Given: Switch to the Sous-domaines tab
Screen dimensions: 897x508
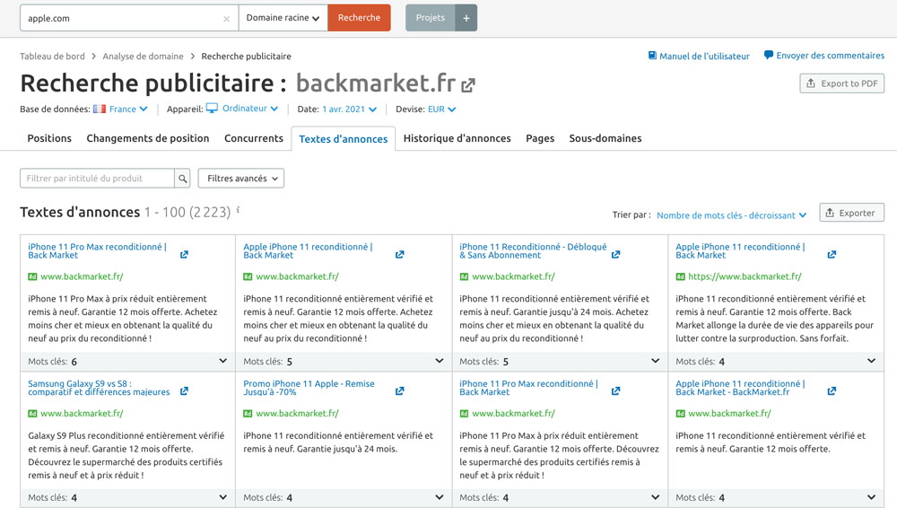Looking at the screenshot, I should (x=605, y=138).
